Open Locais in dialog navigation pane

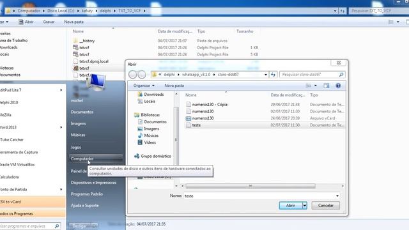click(x=150, y=101)
